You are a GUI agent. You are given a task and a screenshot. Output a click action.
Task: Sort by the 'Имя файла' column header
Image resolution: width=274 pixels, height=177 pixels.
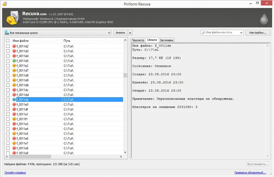36,41
